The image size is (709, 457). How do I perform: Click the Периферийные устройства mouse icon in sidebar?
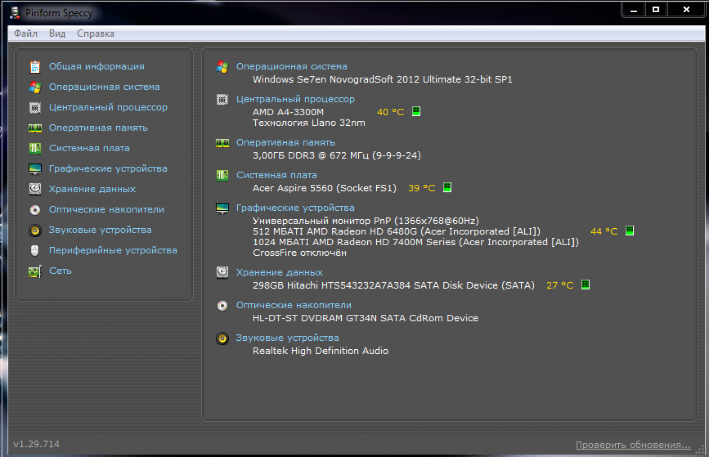coord(35,250)
